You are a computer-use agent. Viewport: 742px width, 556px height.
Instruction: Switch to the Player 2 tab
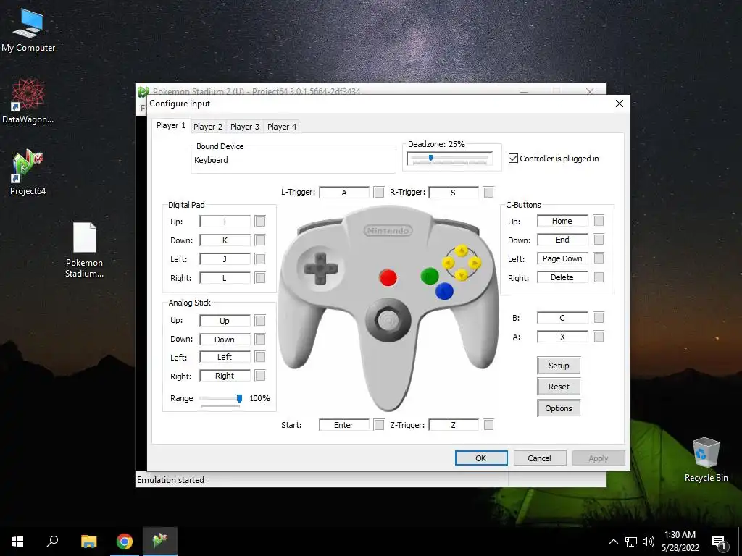coord(208,127)
